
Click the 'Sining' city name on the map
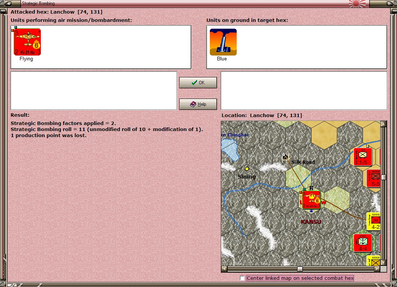click(247, 177)
